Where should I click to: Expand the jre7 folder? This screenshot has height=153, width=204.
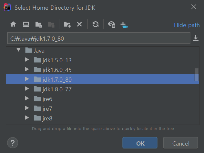27,108
